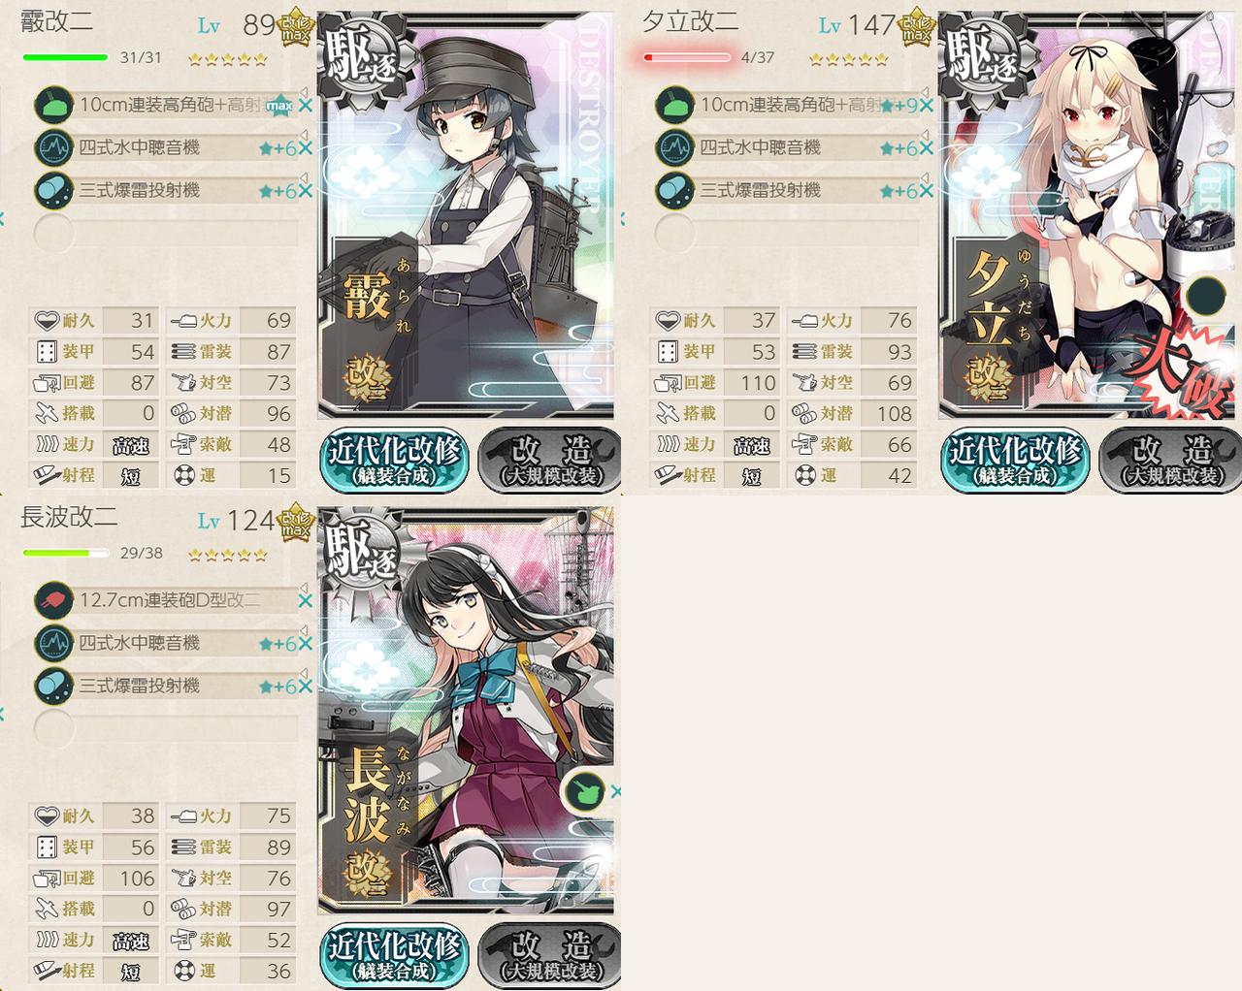Click the small arrow beside 長波改二's 三式爆雷投射機
1242x991 pixels.
pos(304,673)
